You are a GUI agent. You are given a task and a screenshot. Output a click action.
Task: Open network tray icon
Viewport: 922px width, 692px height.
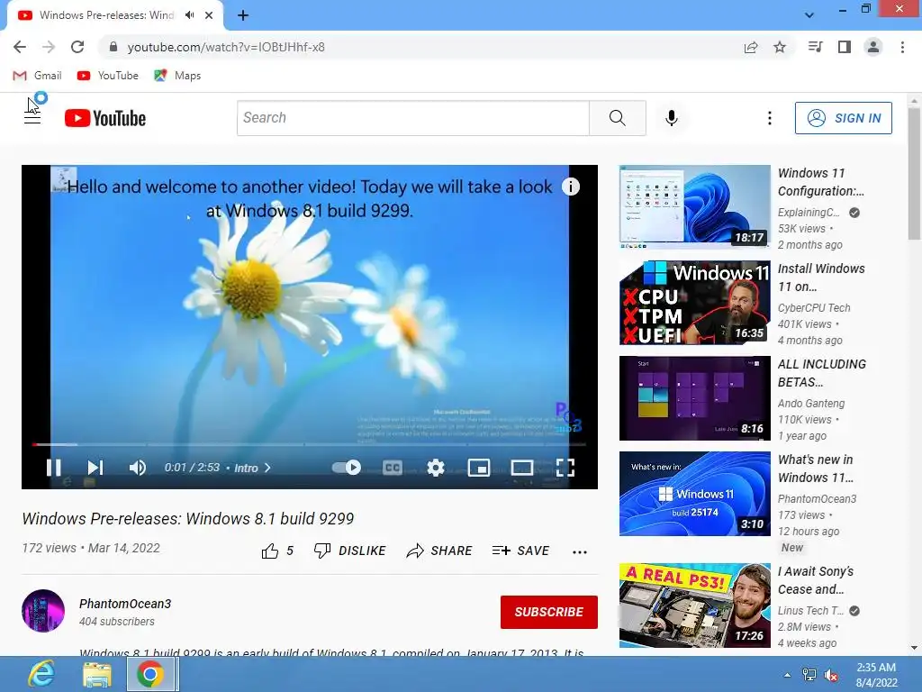coord(809,675)
